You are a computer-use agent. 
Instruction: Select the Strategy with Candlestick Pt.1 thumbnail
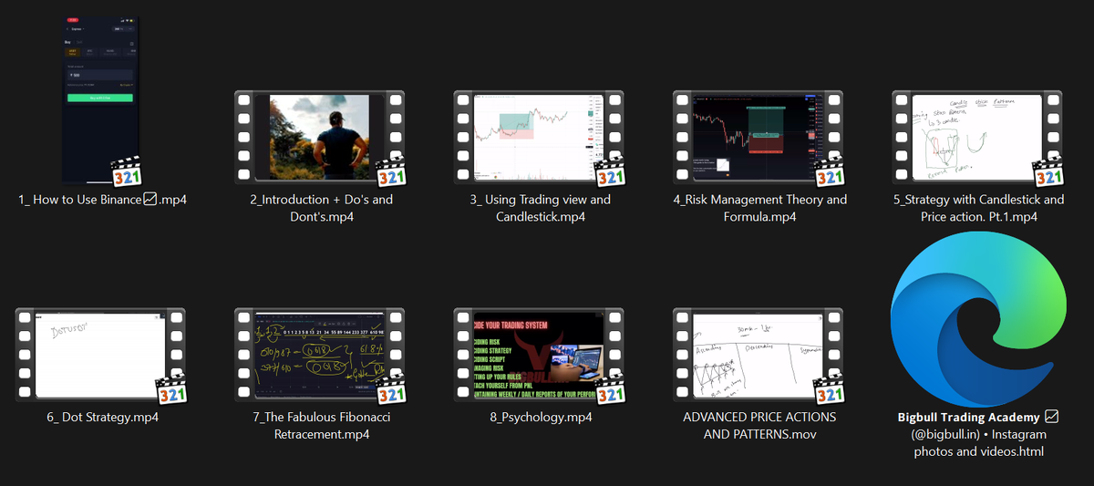(976, 138)
